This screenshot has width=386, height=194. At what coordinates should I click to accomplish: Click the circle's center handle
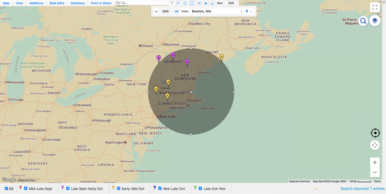click(191, 92)
